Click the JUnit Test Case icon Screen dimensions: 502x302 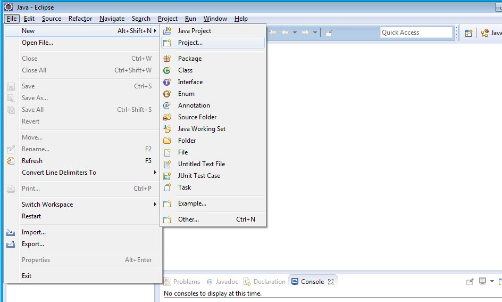167,176
